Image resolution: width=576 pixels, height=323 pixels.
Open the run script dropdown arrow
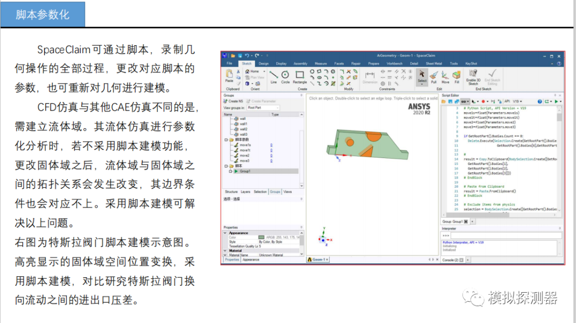560,102
